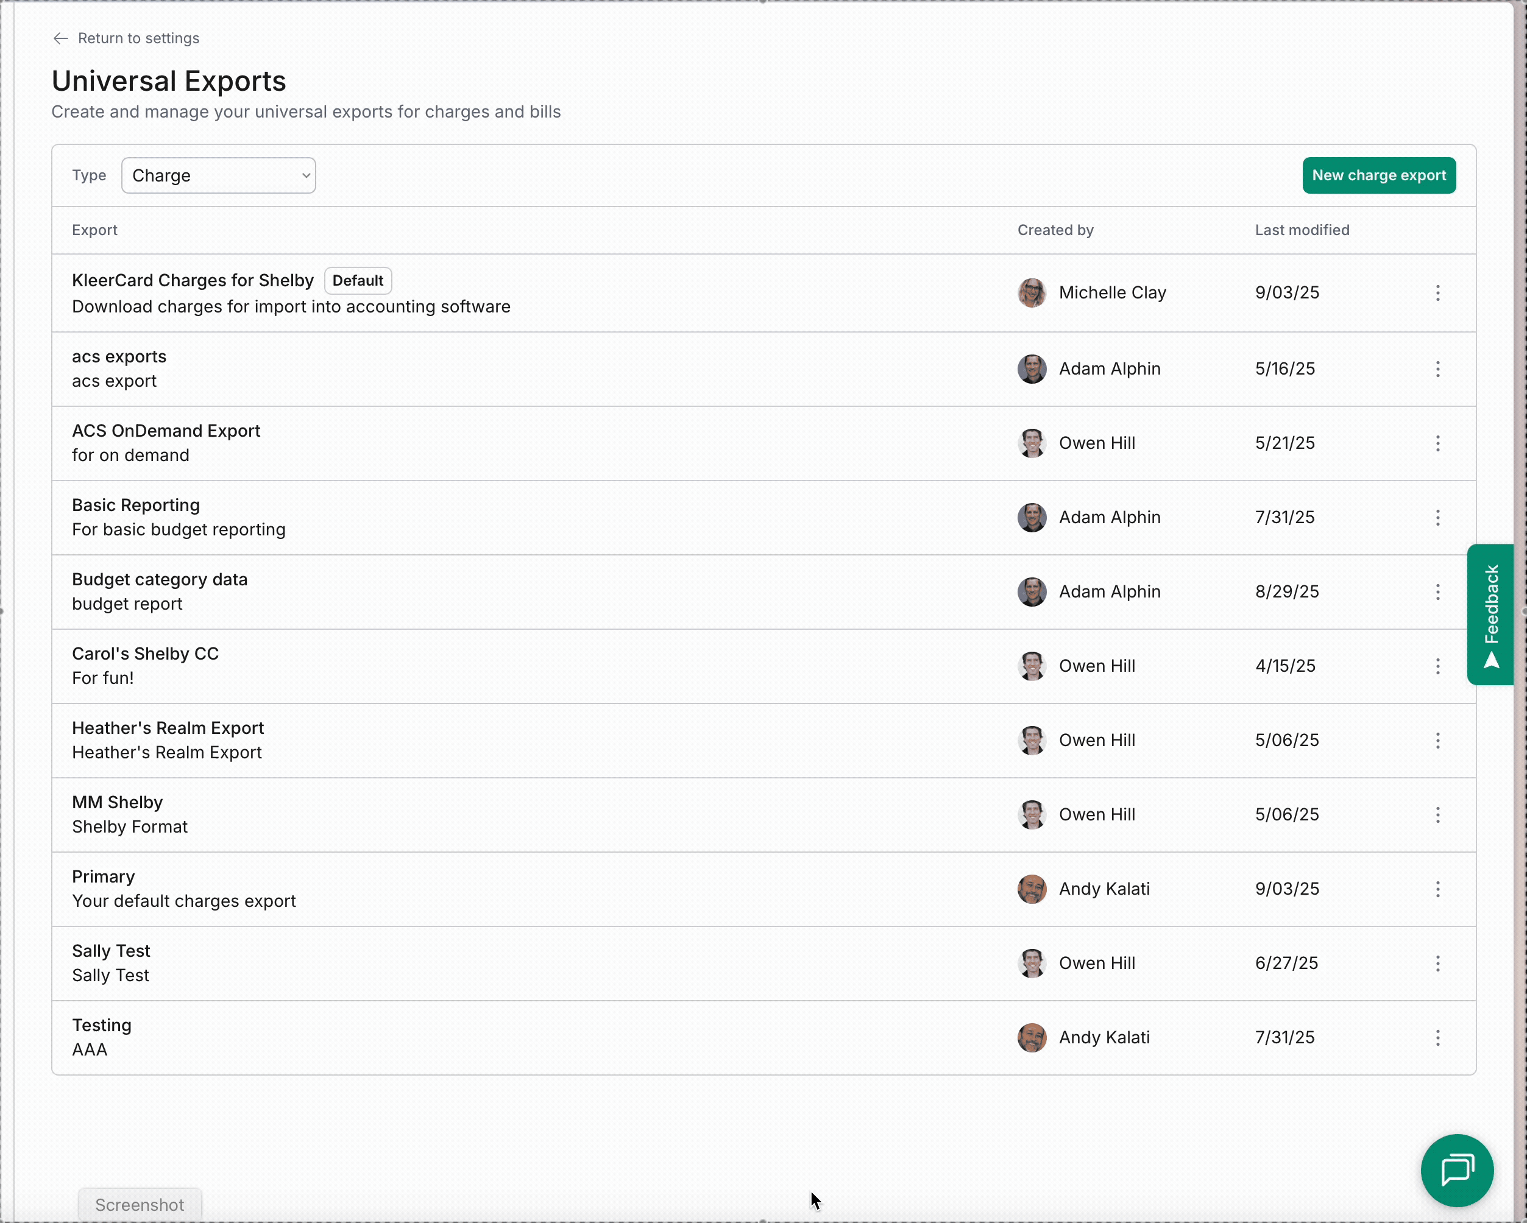This screenshot has width=1527, height=1223.
Task: Open three-dot menu for Carol's Shelby CC
Action: pyautogui.click(x=1437, y=666)
